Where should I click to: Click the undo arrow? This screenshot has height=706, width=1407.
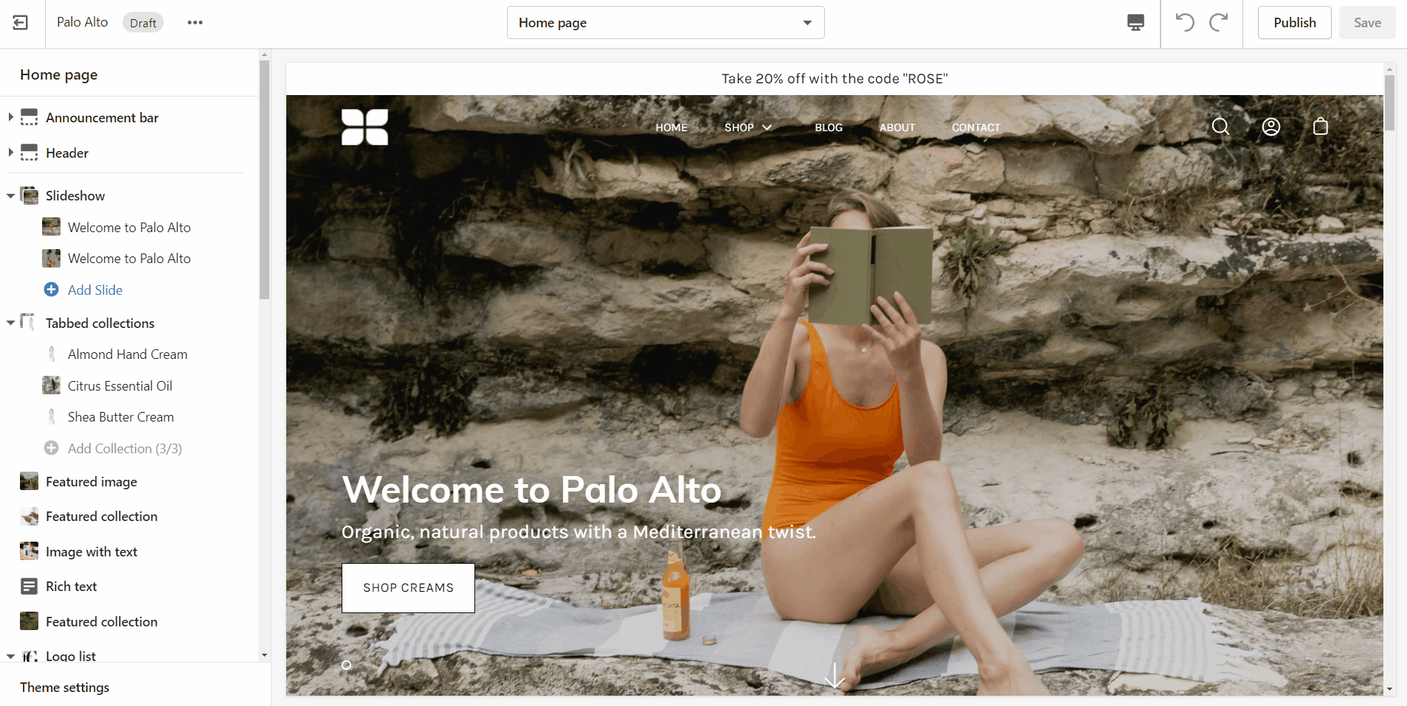(x=1185, y=22)
